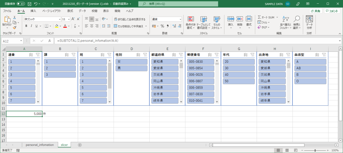343x153 pixels.
Task: Expand the Name Box dropdown
Action: pos(21,41)
